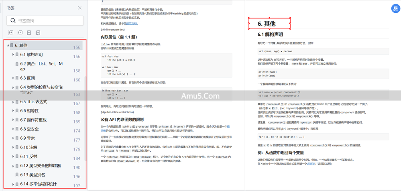This screenshot has height=191, width=401.
Task: Expand the 6.11 反射 bookmark
Action: [x=13, y=156]
